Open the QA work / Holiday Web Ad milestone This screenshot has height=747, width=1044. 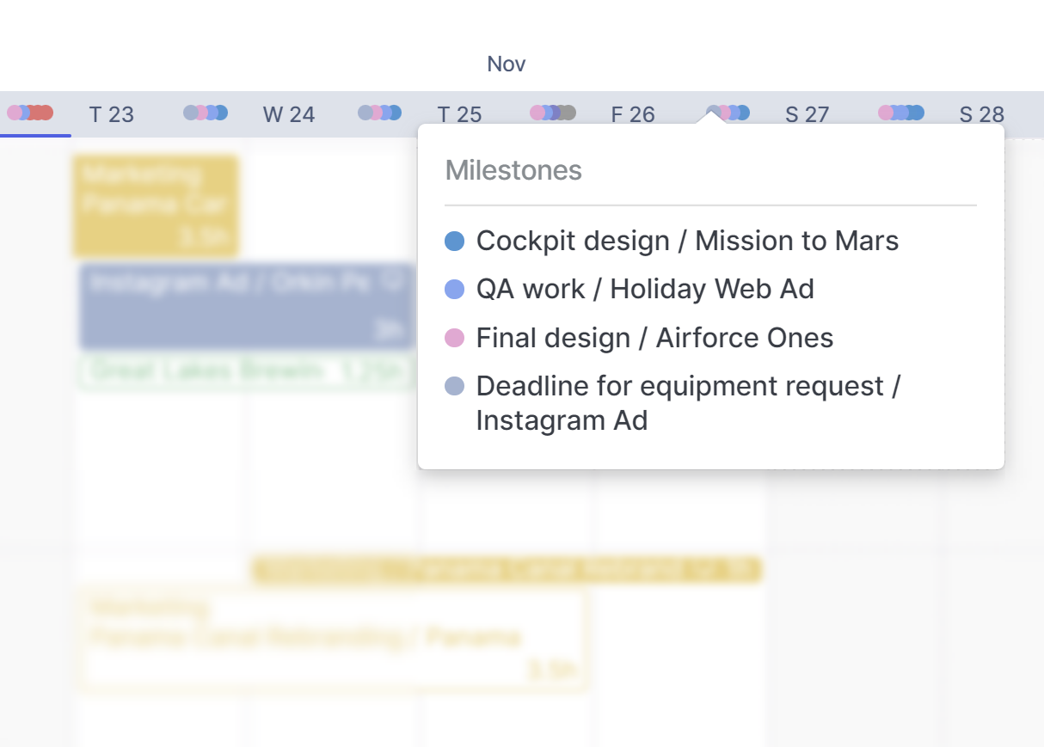click(643, 289)
